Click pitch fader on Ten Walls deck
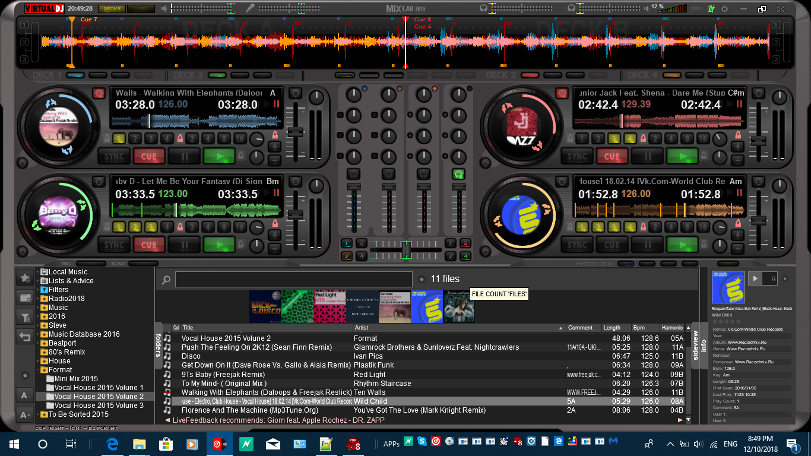811x456 pixels. click(x=295, y=132)
